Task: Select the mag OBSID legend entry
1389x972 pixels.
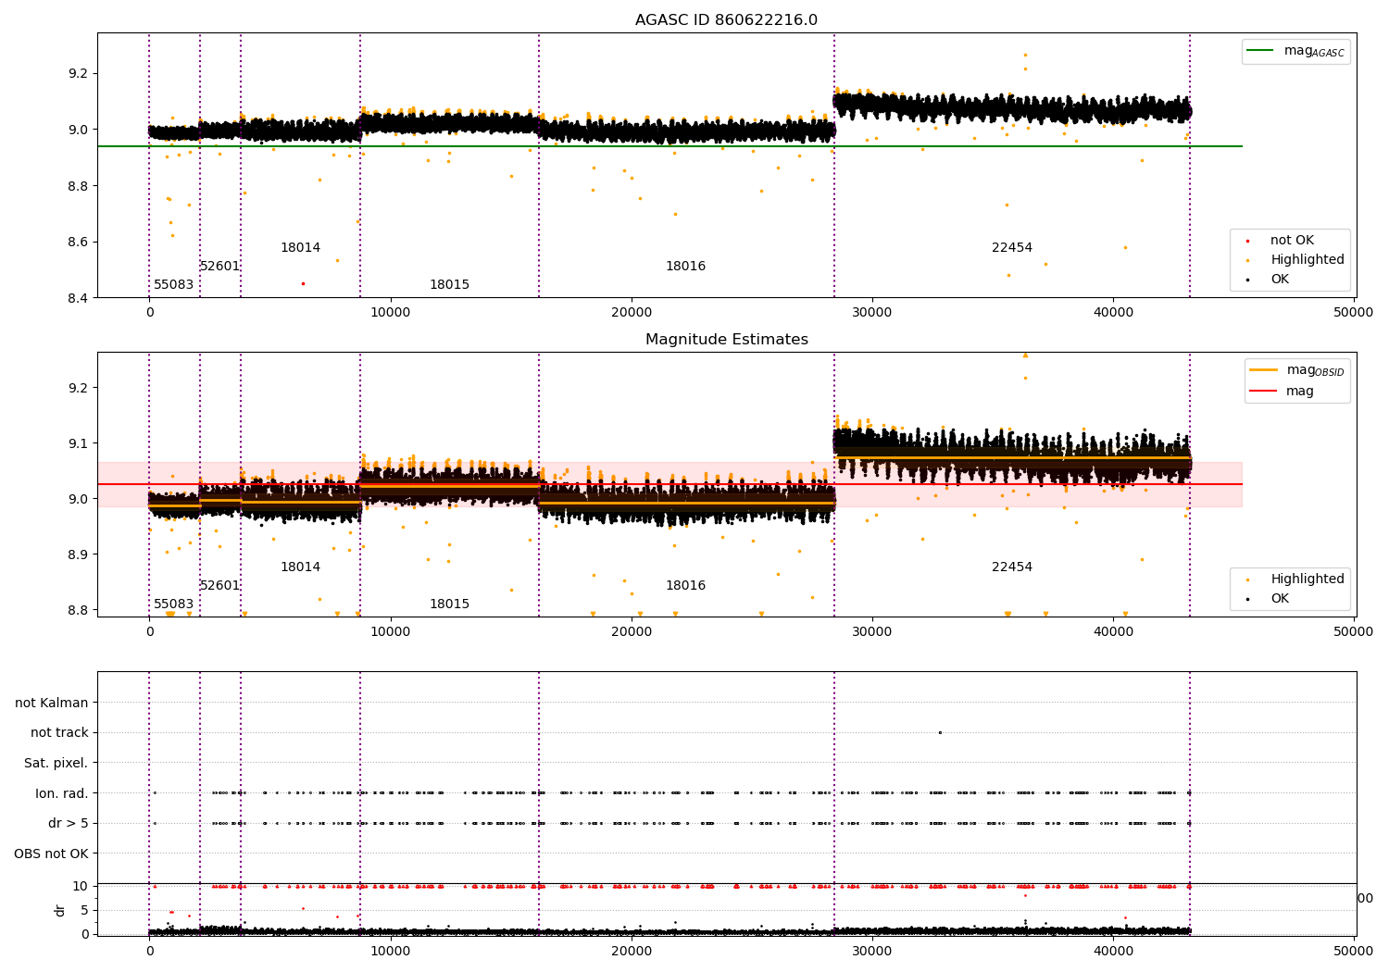Action: pos(1296,370)
